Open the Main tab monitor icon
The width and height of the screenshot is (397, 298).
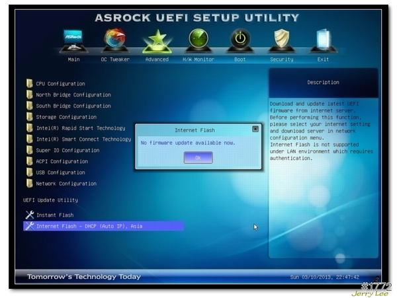73,41
